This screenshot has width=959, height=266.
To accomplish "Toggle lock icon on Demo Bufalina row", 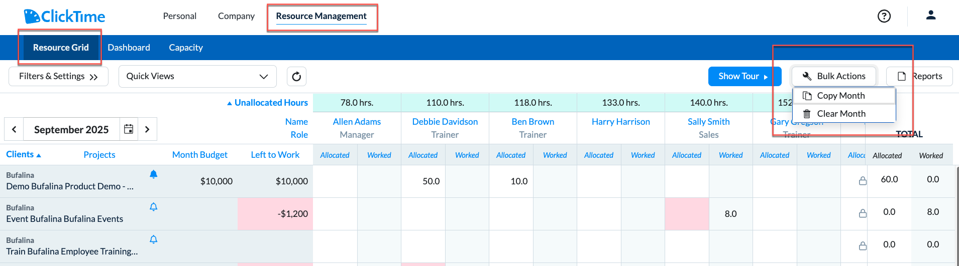I will click(x=863, y=181).
